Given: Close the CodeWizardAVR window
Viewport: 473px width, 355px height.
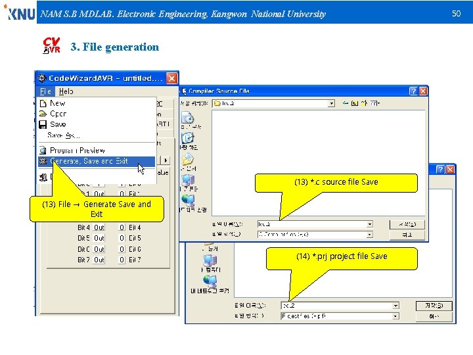Looking at the screenshot, I should [171, 79].
